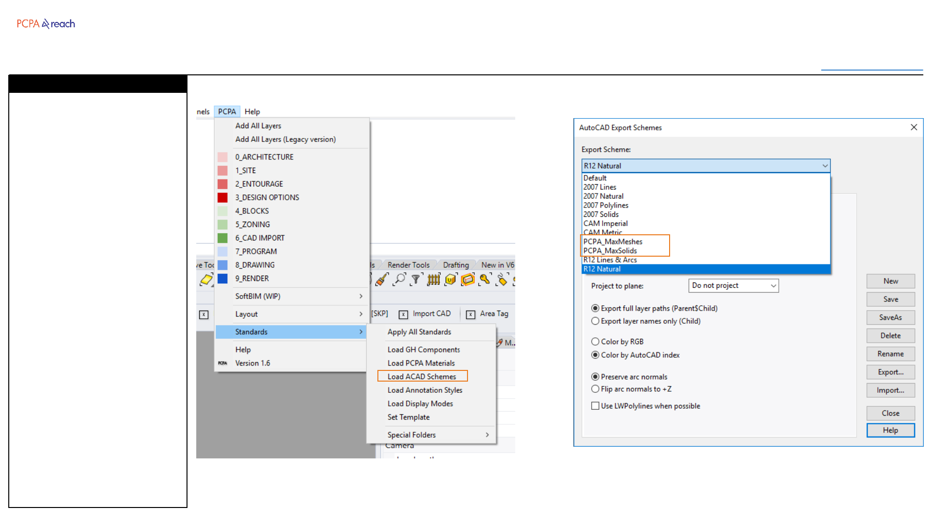Click the yellow plane icon on left toolbar

[206, 280]
